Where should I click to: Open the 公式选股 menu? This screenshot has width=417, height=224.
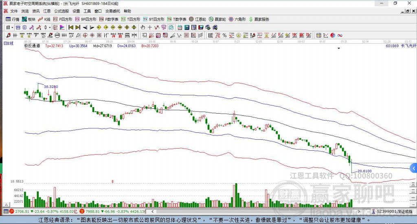(x=61, y=11)
